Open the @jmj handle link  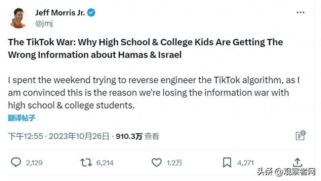click(x=43, y=24)
